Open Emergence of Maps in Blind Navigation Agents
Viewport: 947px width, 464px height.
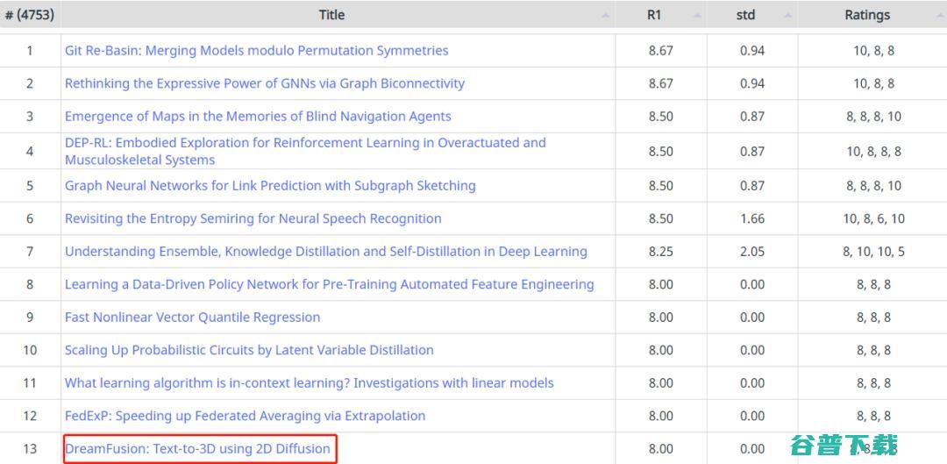(x=258, y=116)
